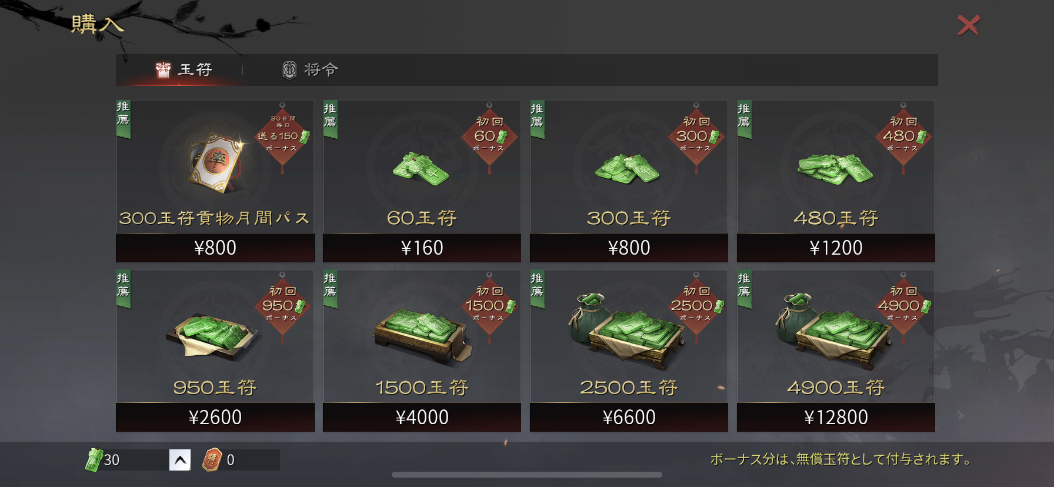This screenshot has width=1054, height=487.
Task: Purchase 480玉符 for ¥1200
Action: [x=836, y=248]
